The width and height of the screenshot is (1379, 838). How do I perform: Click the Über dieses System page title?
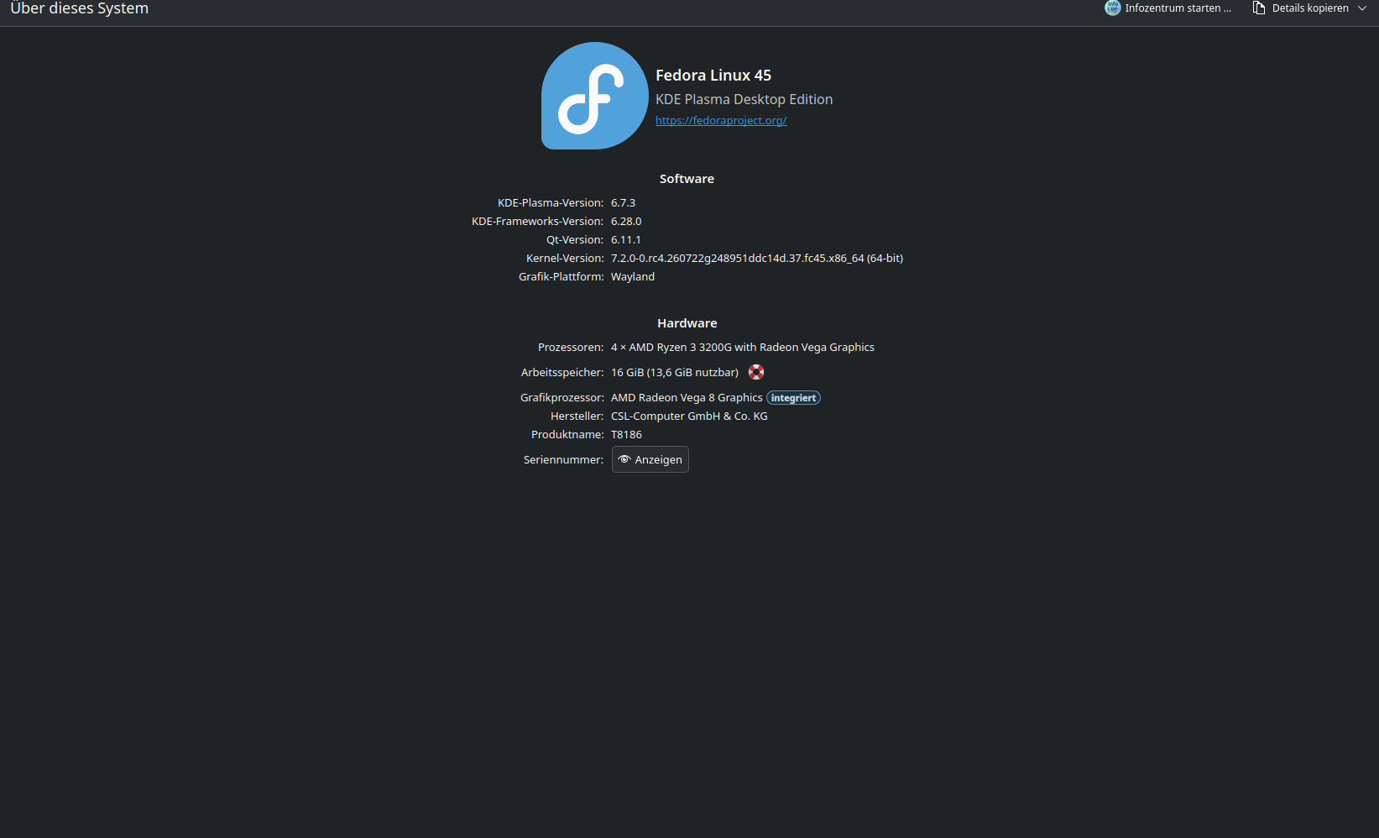coord(80,8)
